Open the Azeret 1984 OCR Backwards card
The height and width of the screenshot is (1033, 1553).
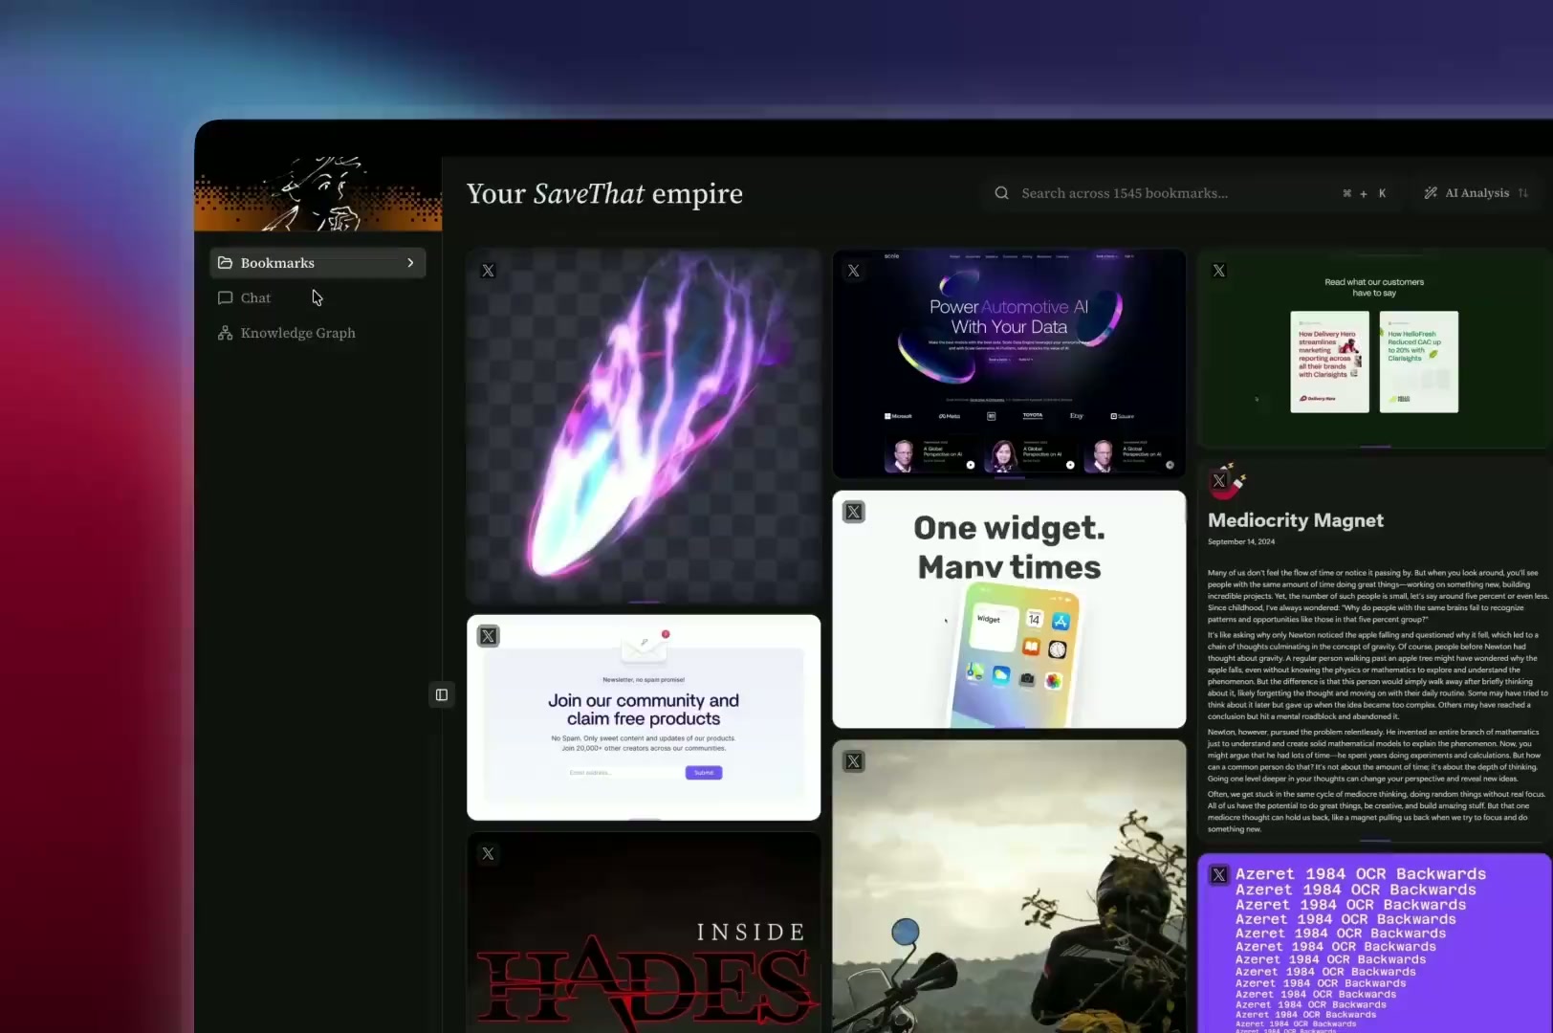point(1374,943)
